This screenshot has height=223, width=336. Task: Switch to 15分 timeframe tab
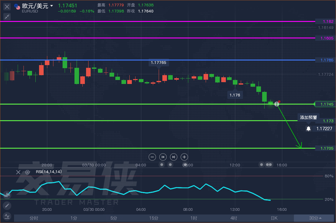tap(154, 218)
